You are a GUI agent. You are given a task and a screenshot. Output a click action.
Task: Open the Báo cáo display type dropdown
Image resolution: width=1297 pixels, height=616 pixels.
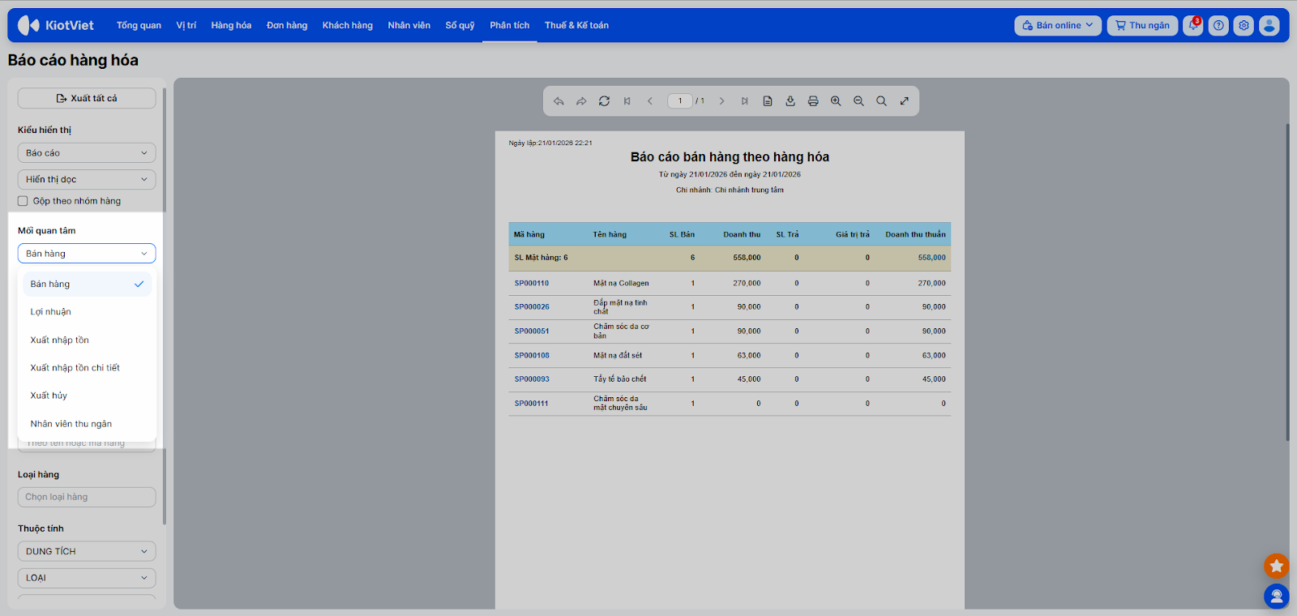pos(87,153)
